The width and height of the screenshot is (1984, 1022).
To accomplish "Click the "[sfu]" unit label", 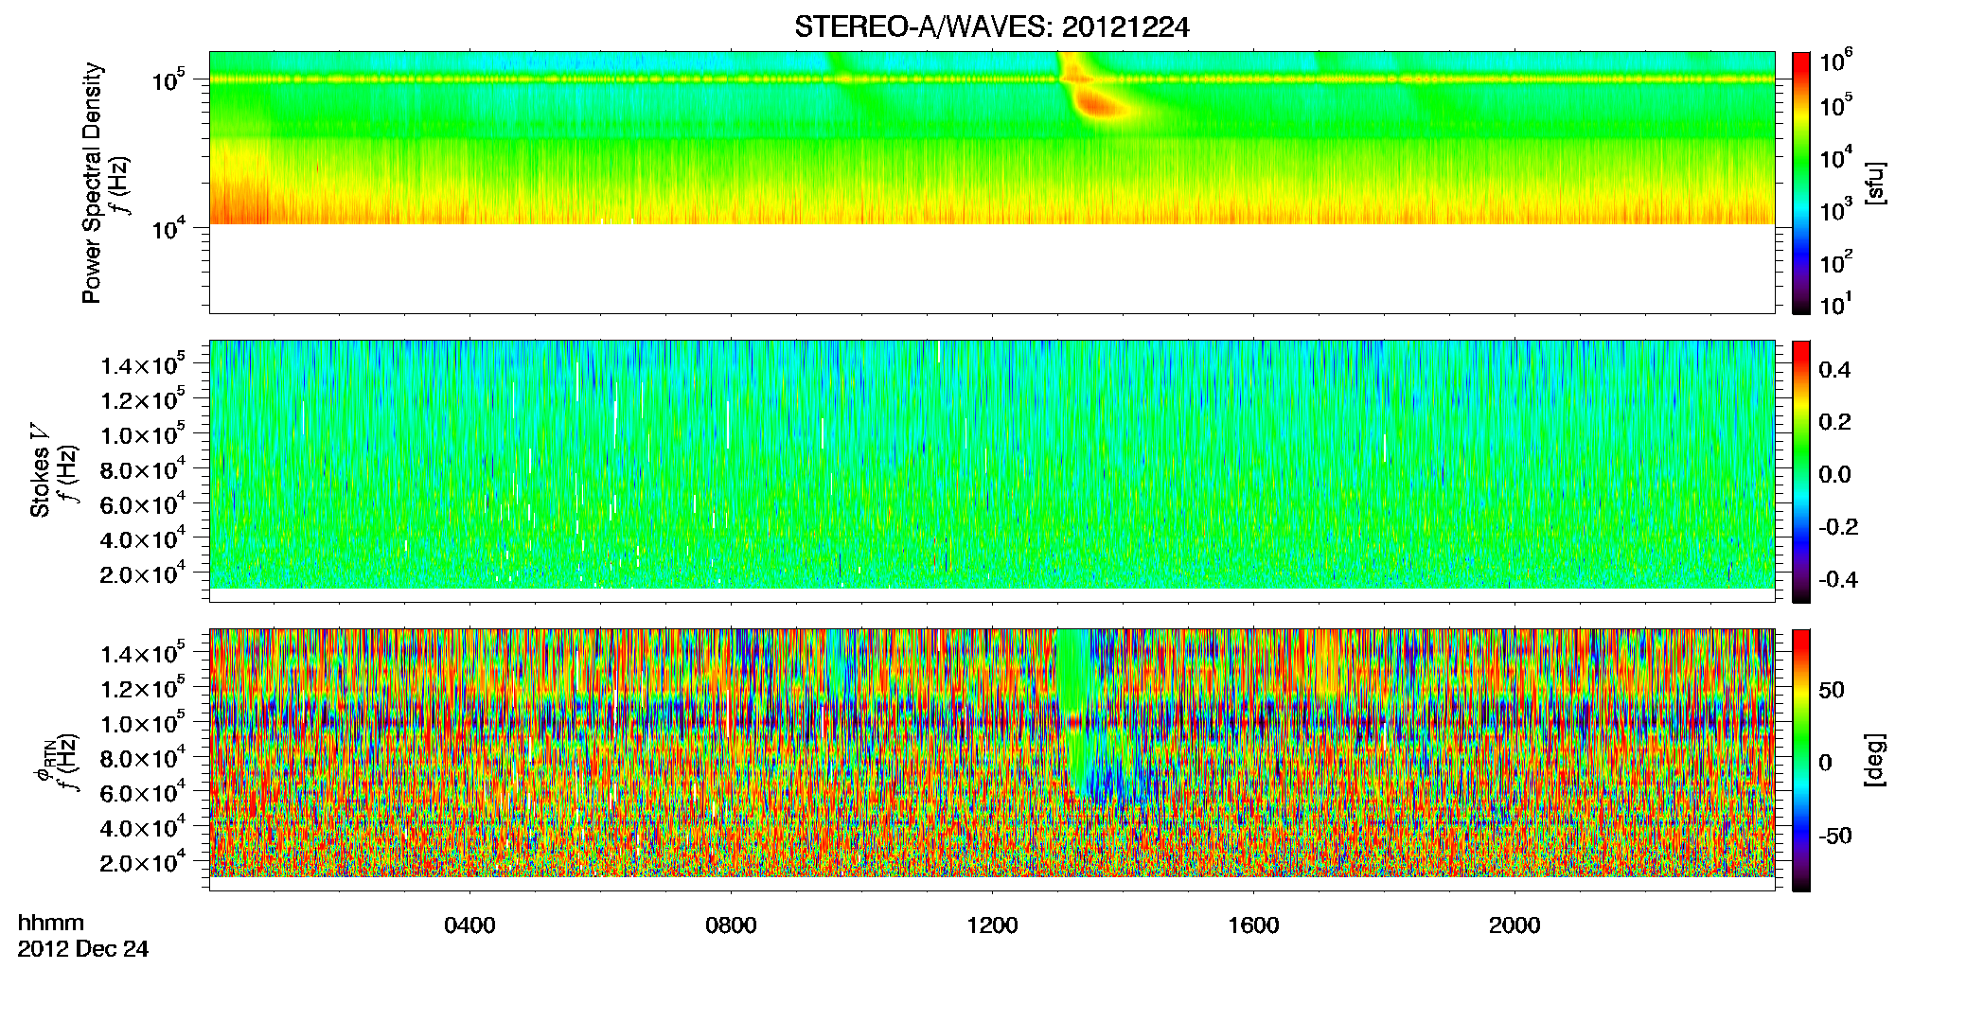I will (x=1874, y=183).
